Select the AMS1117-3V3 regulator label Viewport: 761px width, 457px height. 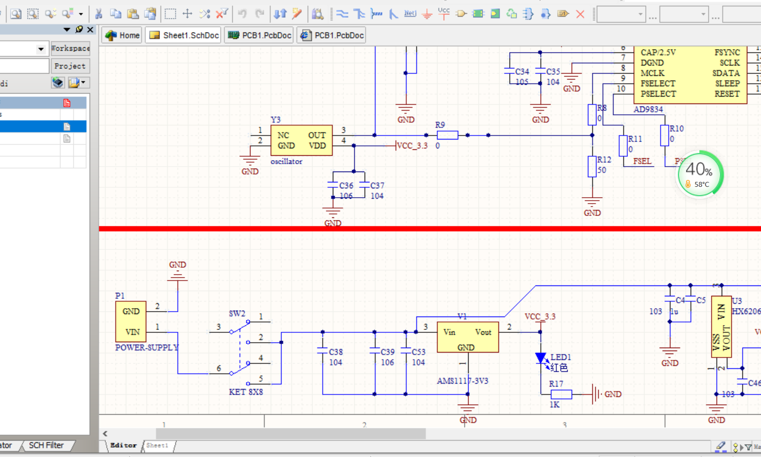point(462,381)
